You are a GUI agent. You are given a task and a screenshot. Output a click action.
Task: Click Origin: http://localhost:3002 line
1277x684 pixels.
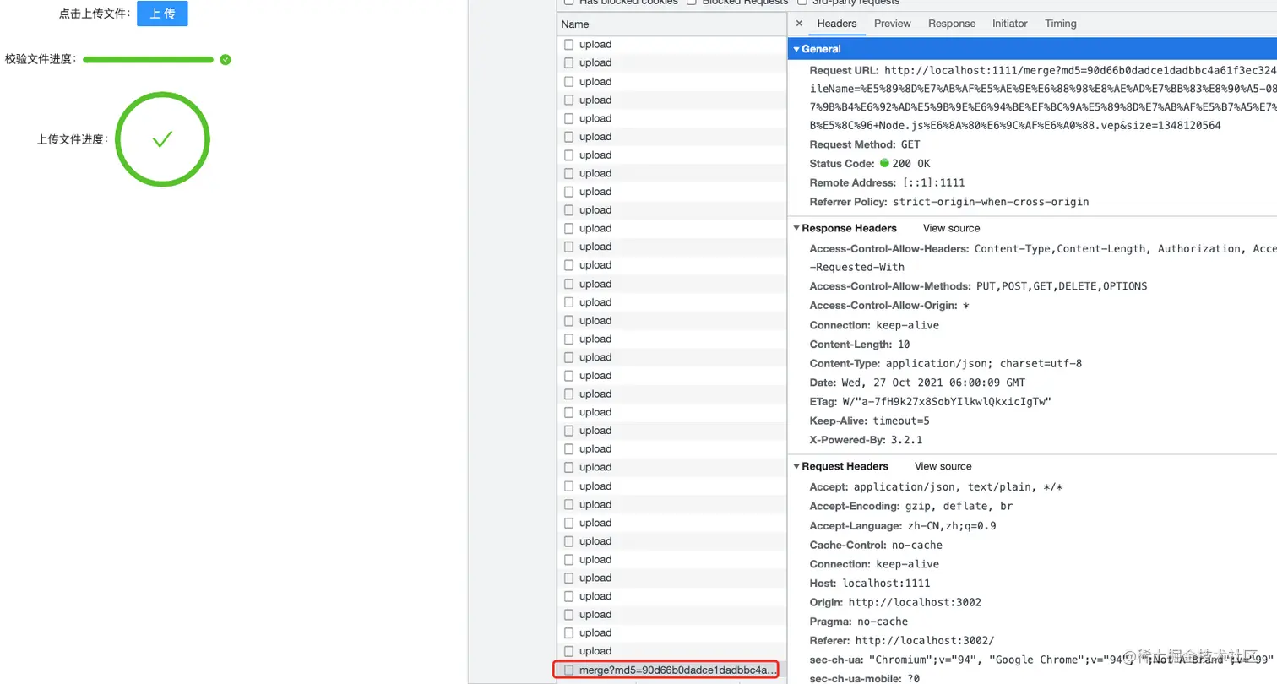(x=895, y=602)
